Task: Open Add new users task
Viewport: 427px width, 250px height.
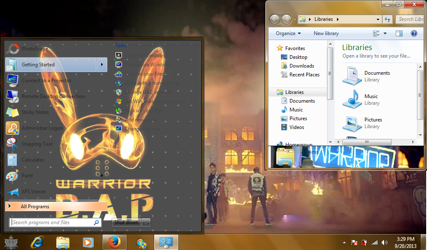Action: click(x=136, y=119)
